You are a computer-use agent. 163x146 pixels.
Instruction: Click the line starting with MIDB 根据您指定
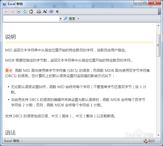coord(69,60)
